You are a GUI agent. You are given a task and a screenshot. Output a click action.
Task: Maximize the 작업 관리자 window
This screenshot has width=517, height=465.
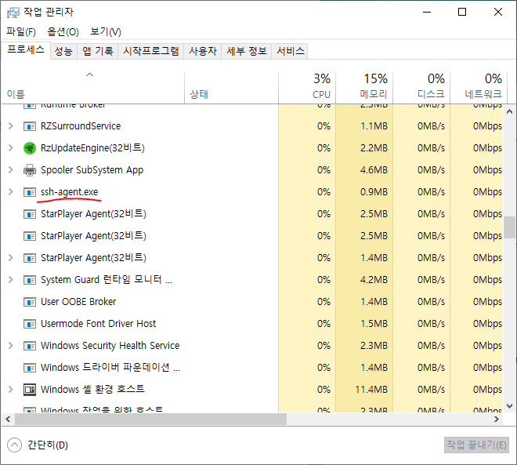462,13
